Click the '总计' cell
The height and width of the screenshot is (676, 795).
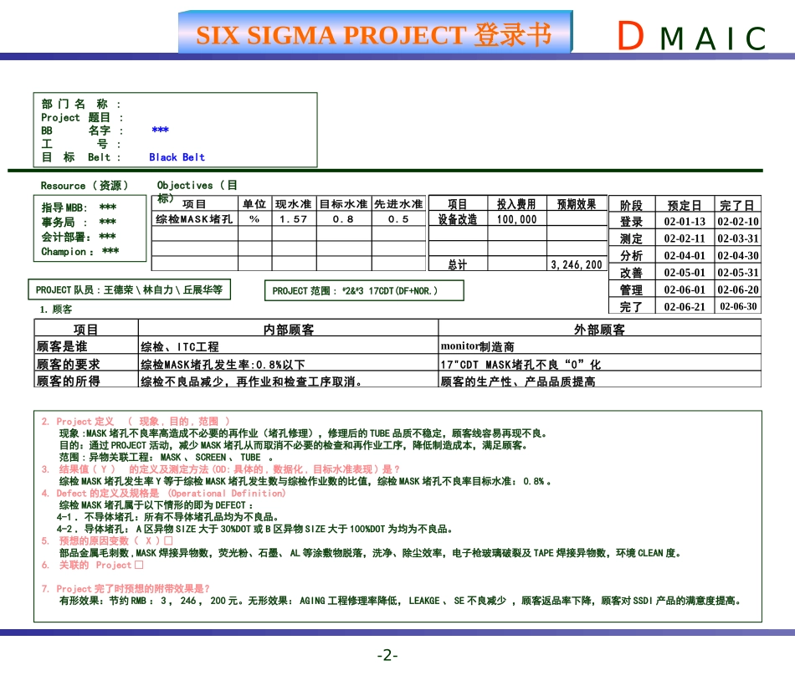click(458, 264)
